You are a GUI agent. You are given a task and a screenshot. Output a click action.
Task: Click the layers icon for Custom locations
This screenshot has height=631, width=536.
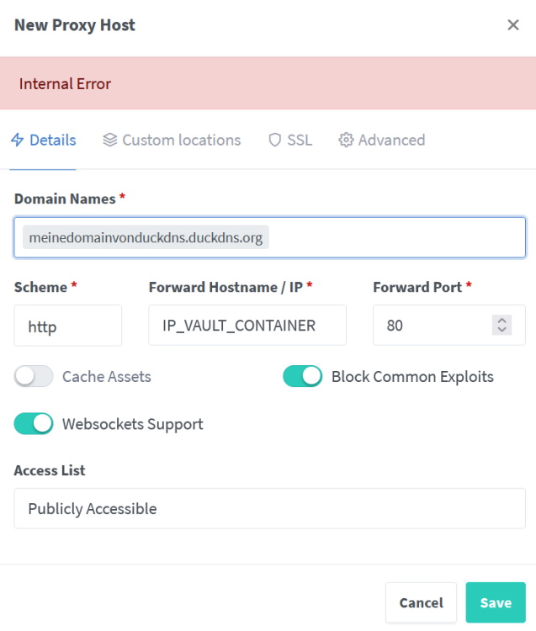tap(110, 140)
